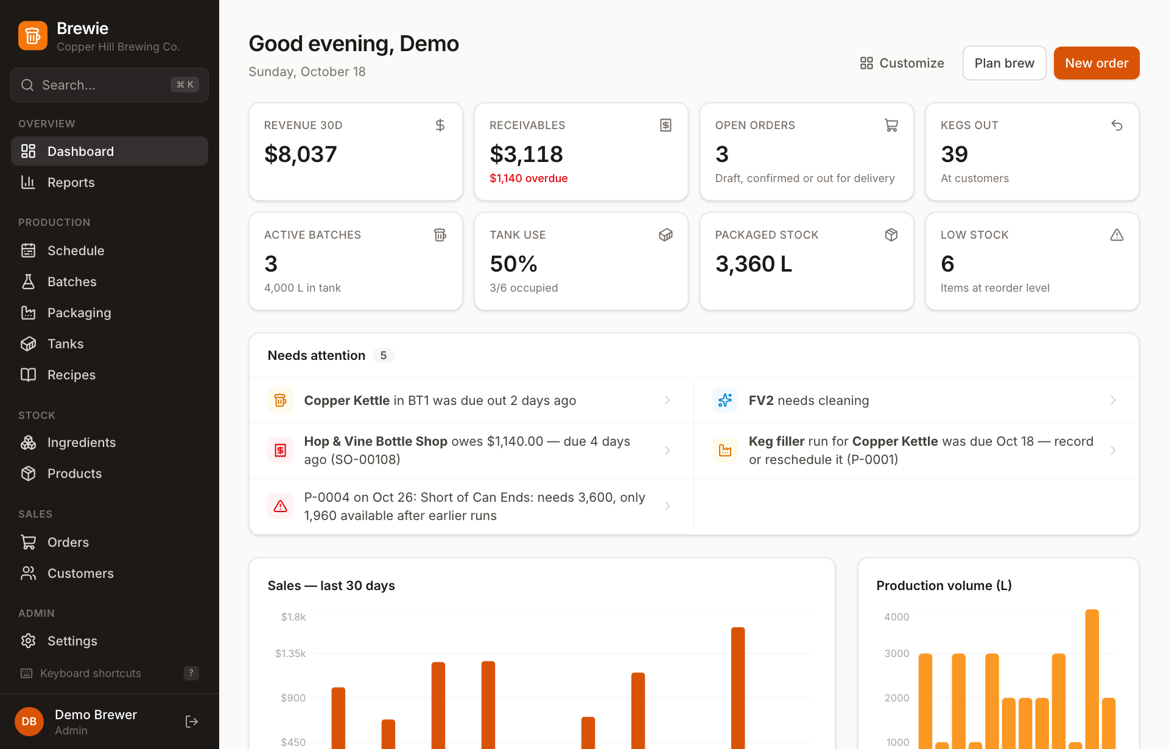Go to Reports in the sidebar
The image size is (1169, 749).
click(110, 182)
